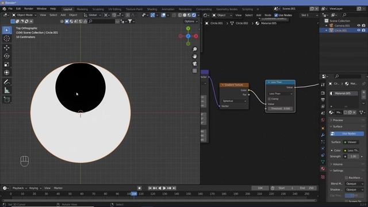This screenshot has height=207, width=368.
Task: Select the Add Cube tool
Action: pyautogui.click(x=6, y=99)
